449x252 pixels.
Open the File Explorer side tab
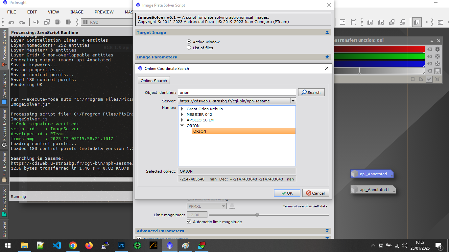[x=4, y=167]
